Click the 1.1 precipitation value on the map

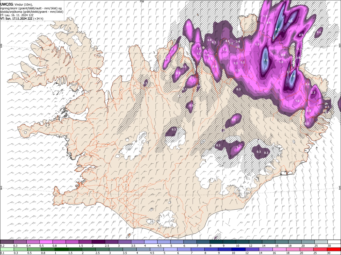(x=167, y=59)
